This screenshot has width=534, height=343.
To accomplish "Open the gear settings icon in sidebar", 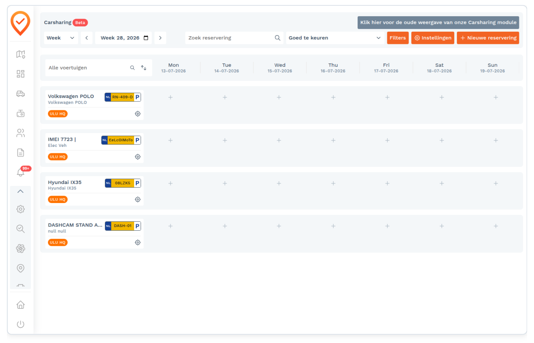I will 20,209.
